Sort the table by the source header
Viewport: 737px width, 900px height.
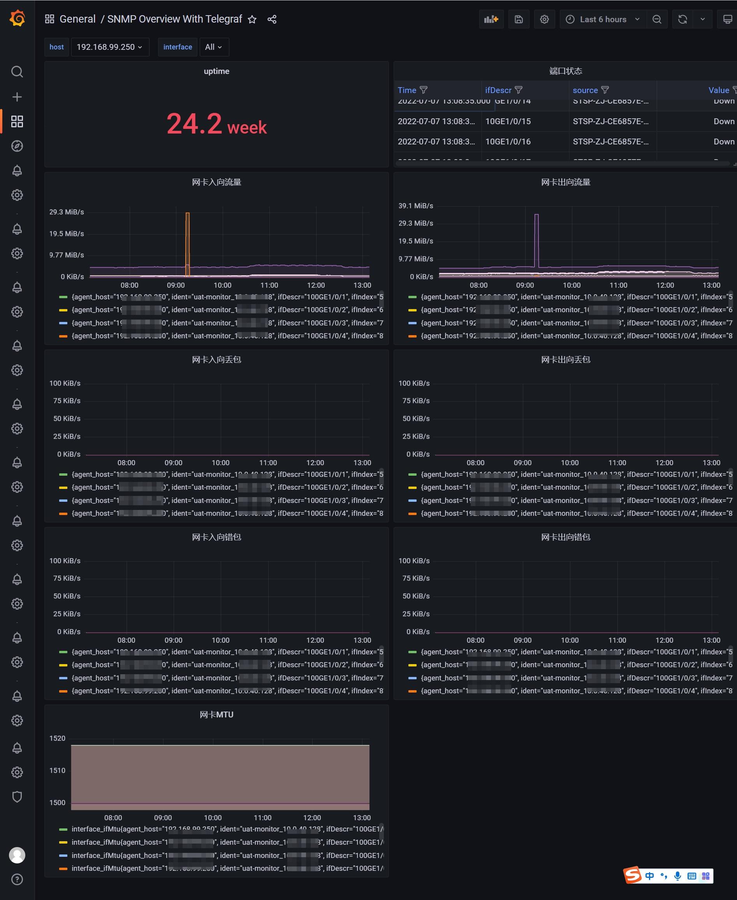coord(585,90)
